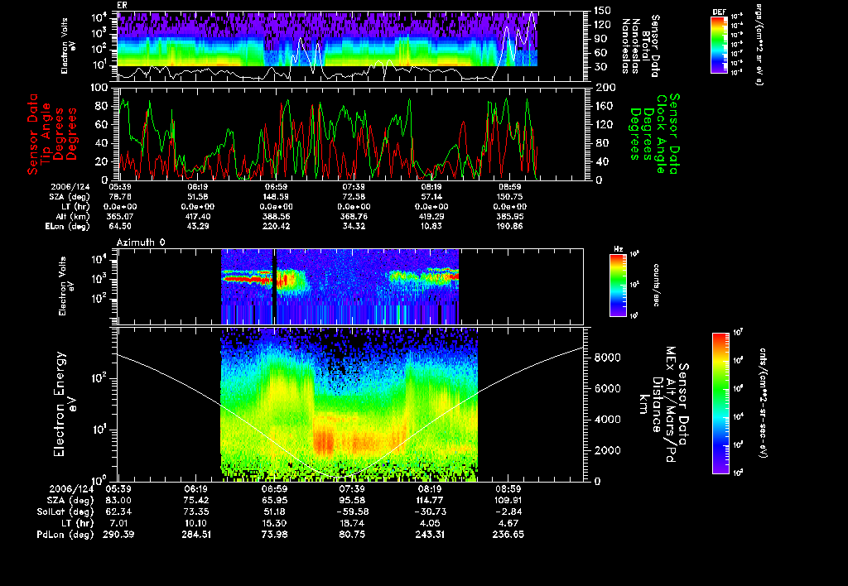Select lower SZA value 75.42
Viewport: 848px width, 586px height.
(x=196, y=501)
